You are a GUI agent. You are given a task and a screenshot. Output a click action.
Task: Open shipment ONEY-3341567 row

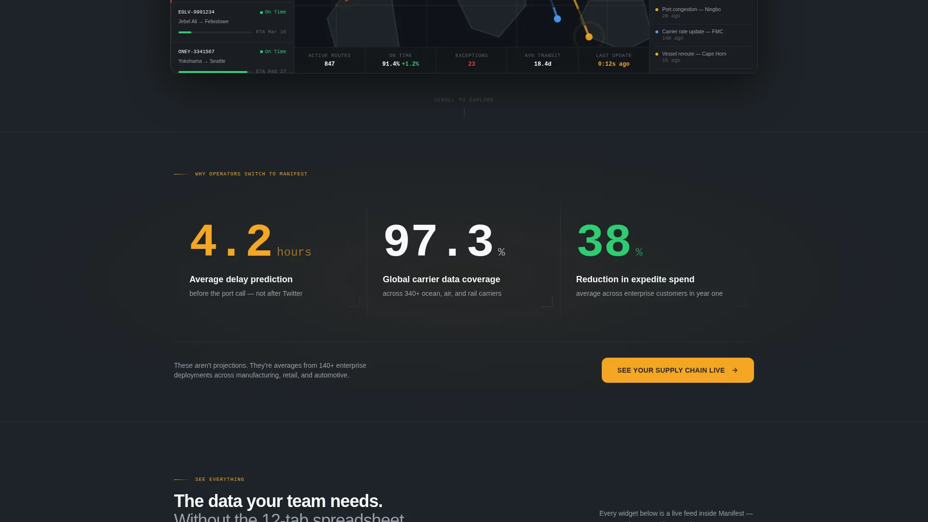232,58
